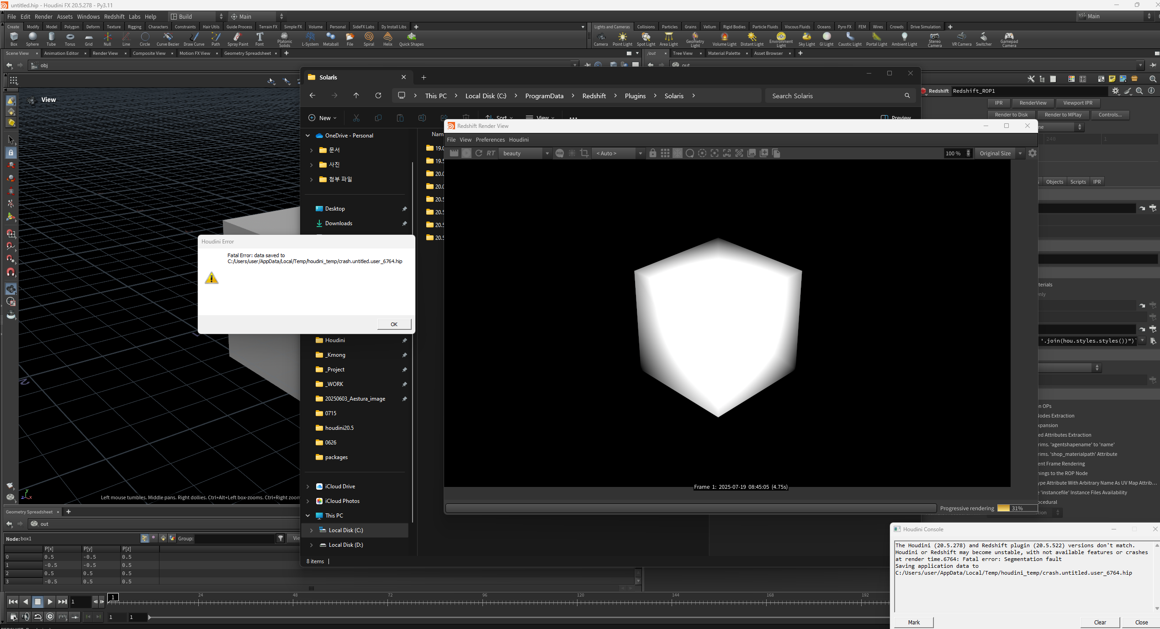Open the beauty AOV dropdown
The width and height of the screenshot is (1160, 629).
(525, 153)
